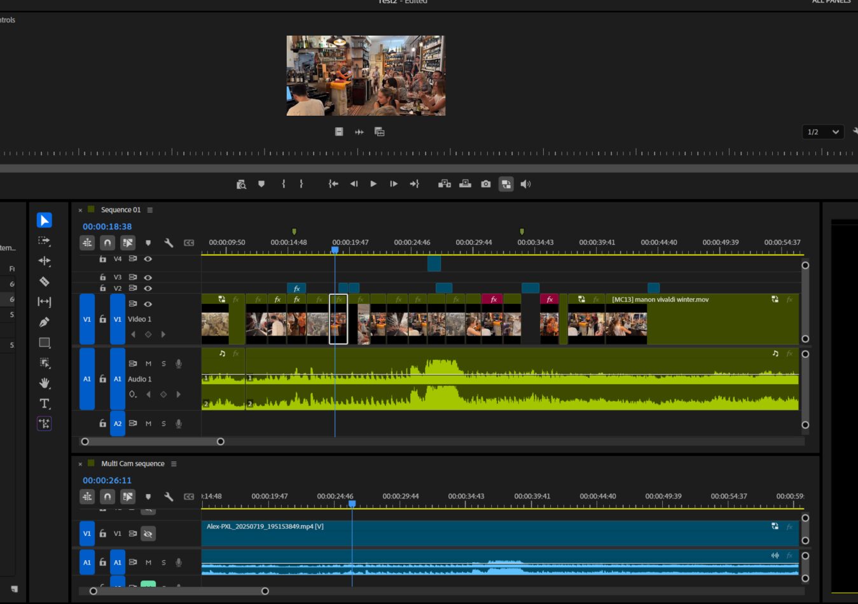Open Program monitor wrench settings
This screenshot has width=858, height=604.
(855, 132)
